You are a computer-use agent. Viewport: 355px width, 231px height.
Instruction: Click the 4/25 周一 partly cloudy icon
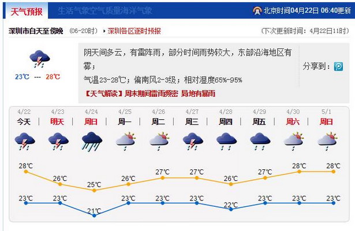coord(125,141)
